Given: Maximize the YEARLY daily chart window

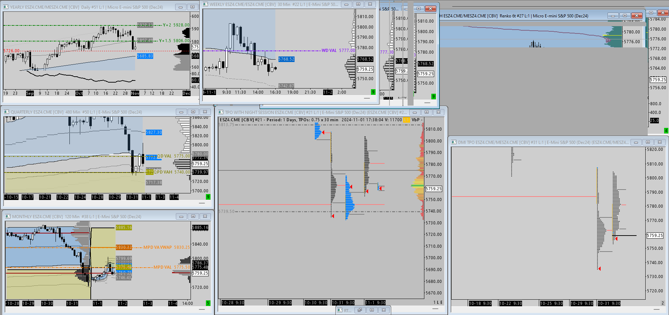Looking at the screenshot, I should (192, 7).
